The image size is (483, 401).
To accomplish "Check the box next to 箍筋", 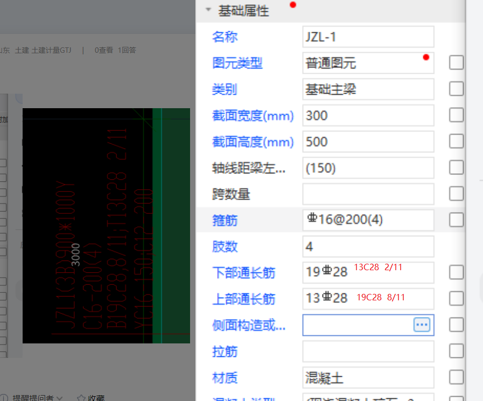I will coord(456,220).
